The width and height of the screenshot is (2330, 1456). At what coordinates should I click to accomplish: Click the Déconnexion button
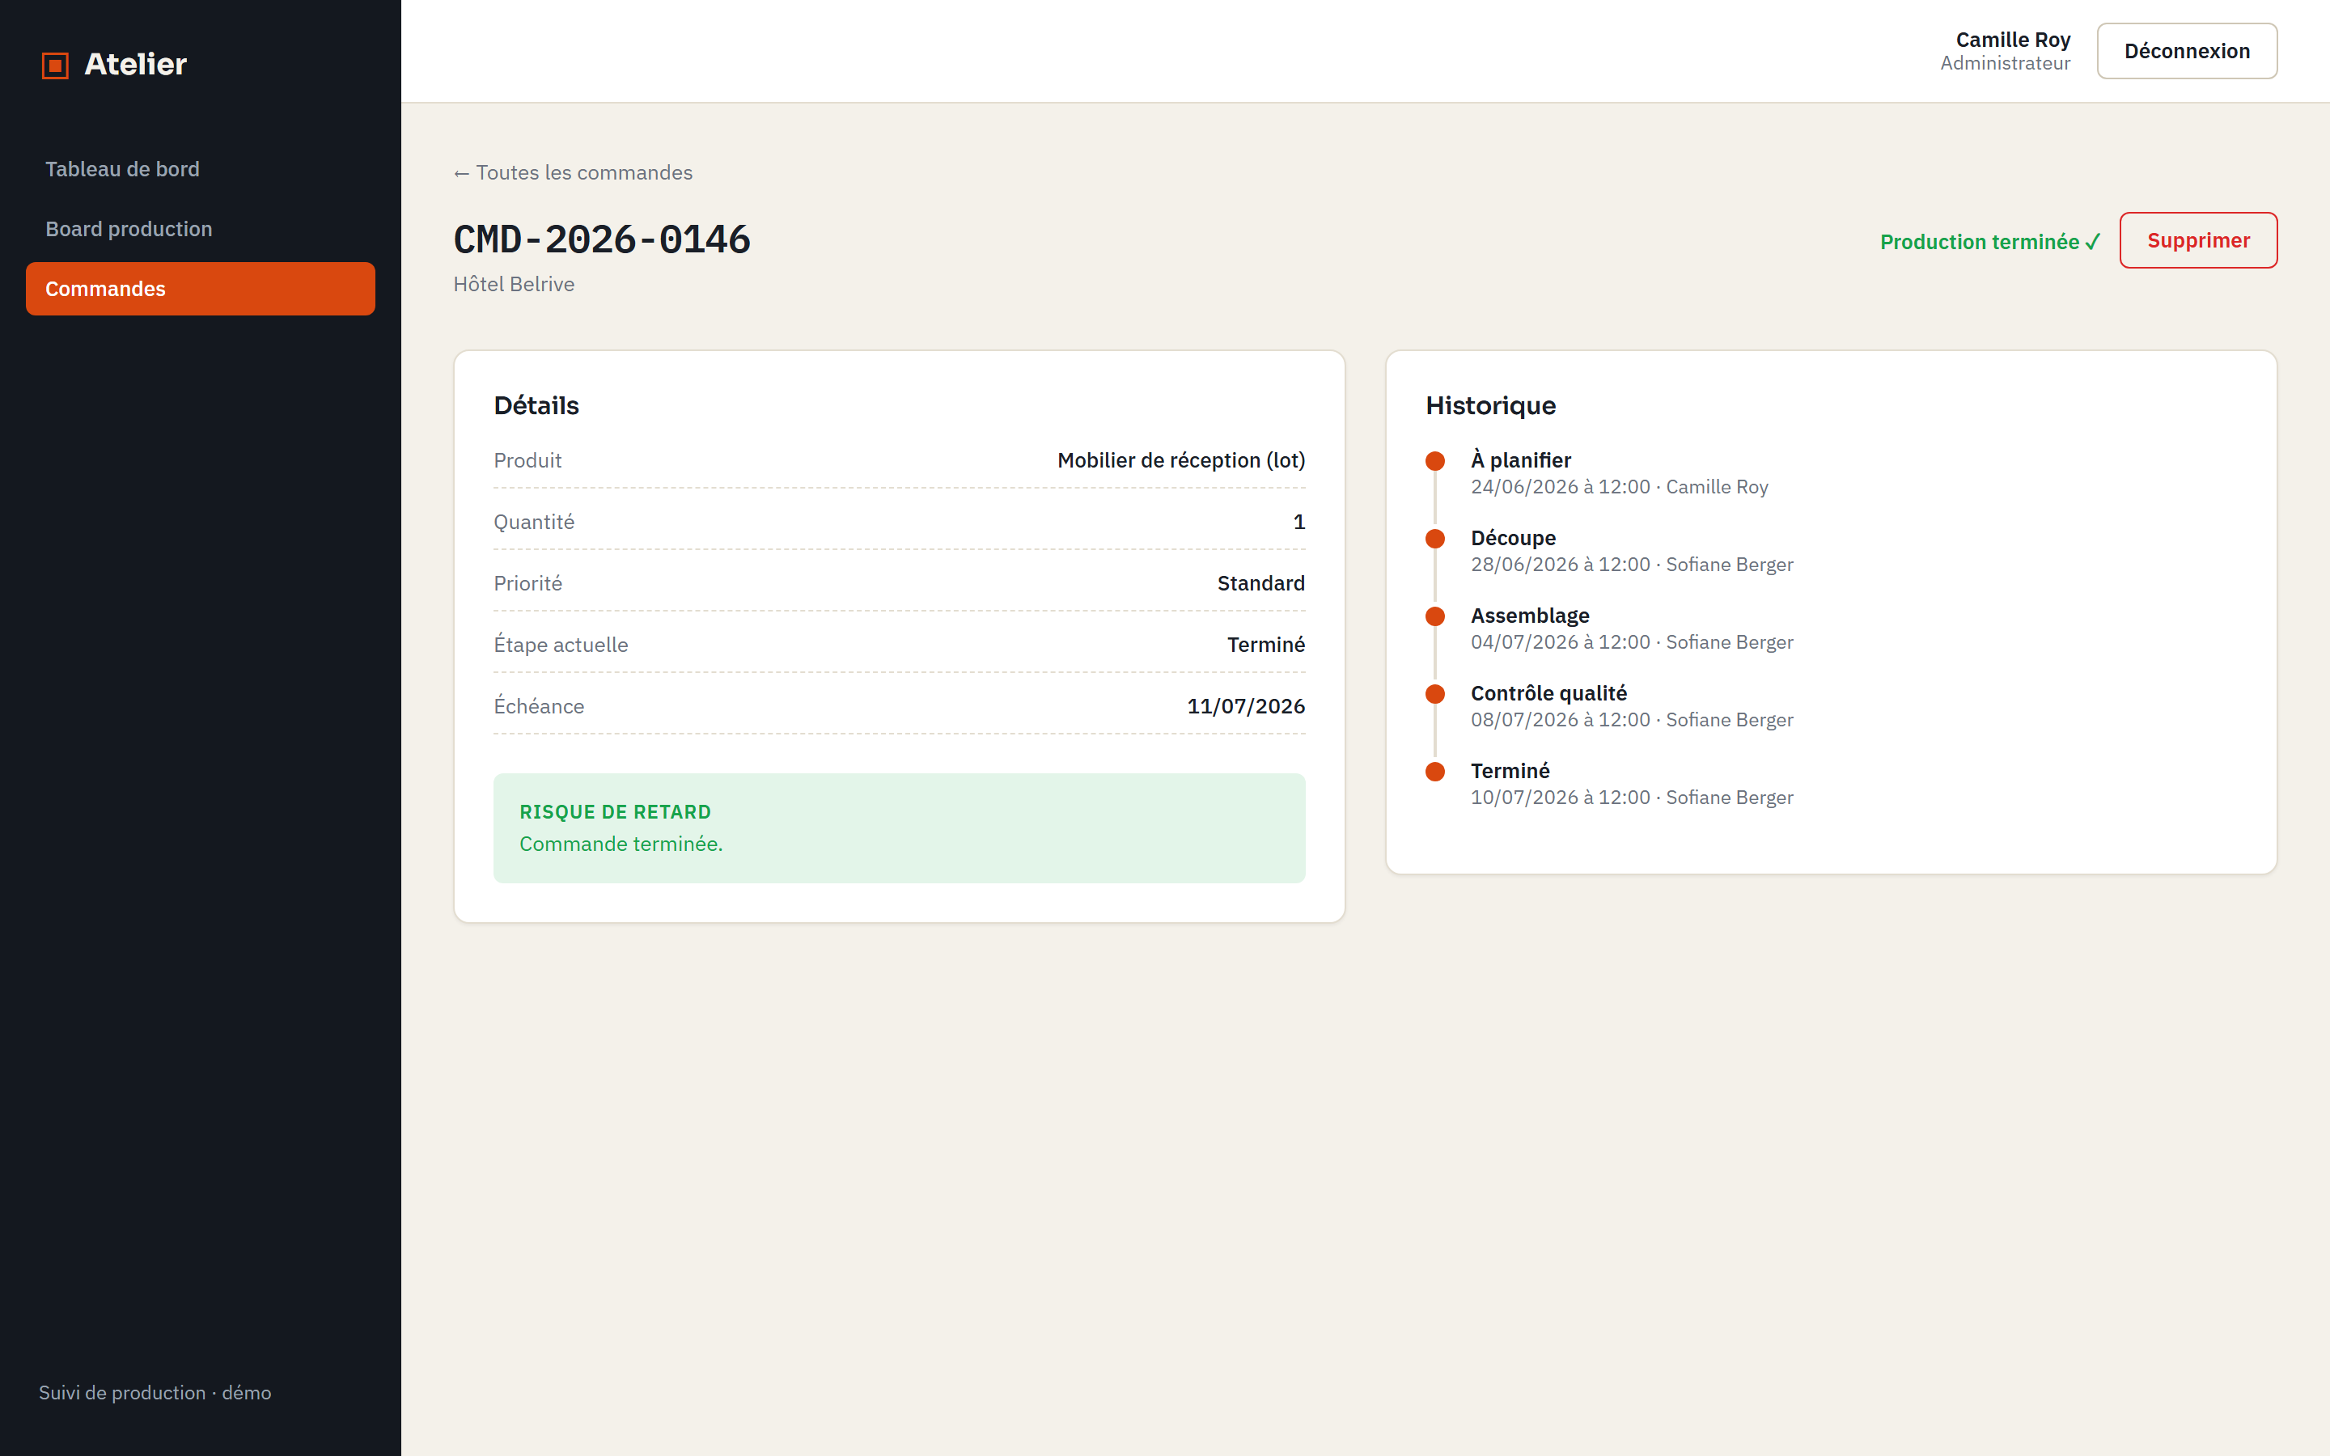pyautogui.click(x=2187, y=51)
